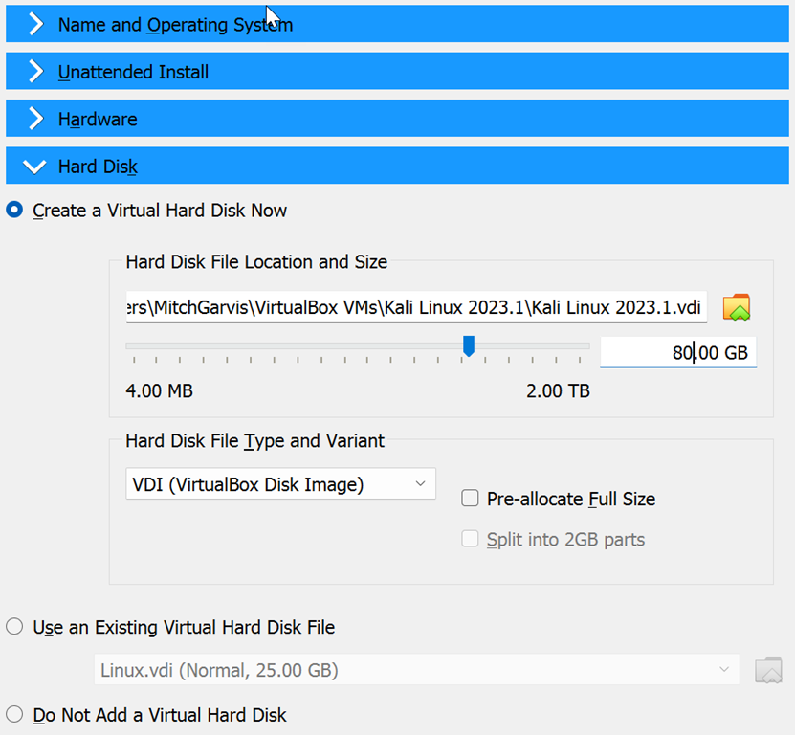795x735 pixels.
Task: Click the disk size slider handle
Action: [469, 346]
